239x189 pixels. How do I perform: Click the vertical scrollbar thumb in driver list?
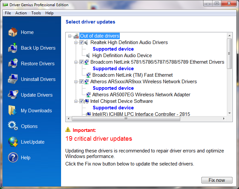click(x=229, y=54)
